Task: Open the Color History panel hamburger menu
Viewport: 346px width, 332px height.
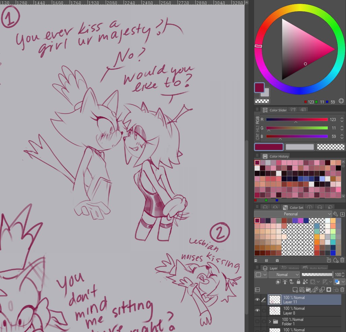Action: click(257, 155)
